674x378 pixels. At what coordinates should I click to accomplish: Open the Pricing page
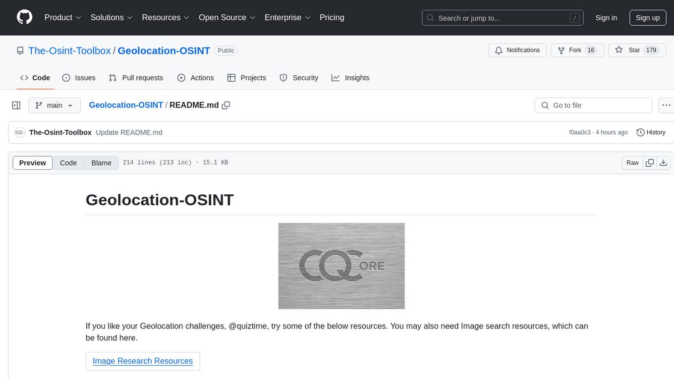[x=332, y=17]
